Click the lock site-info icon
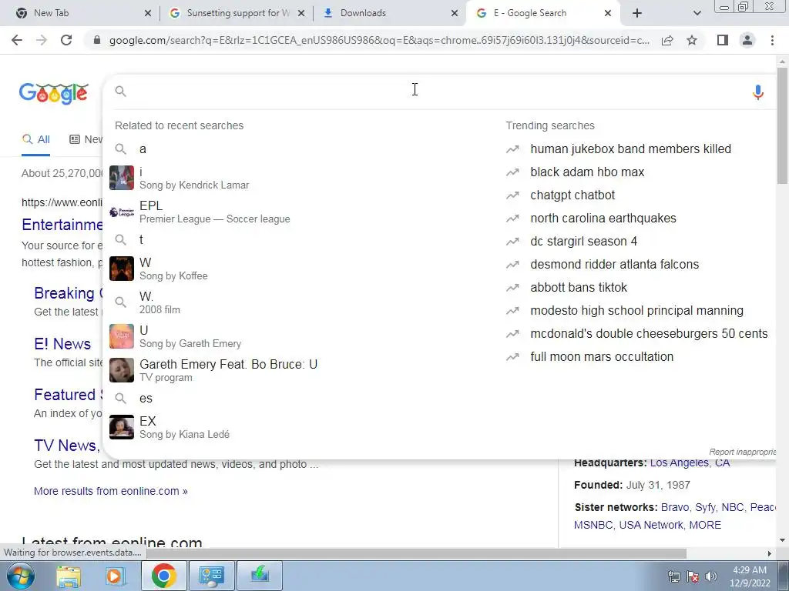 click(x=97, y=40)
